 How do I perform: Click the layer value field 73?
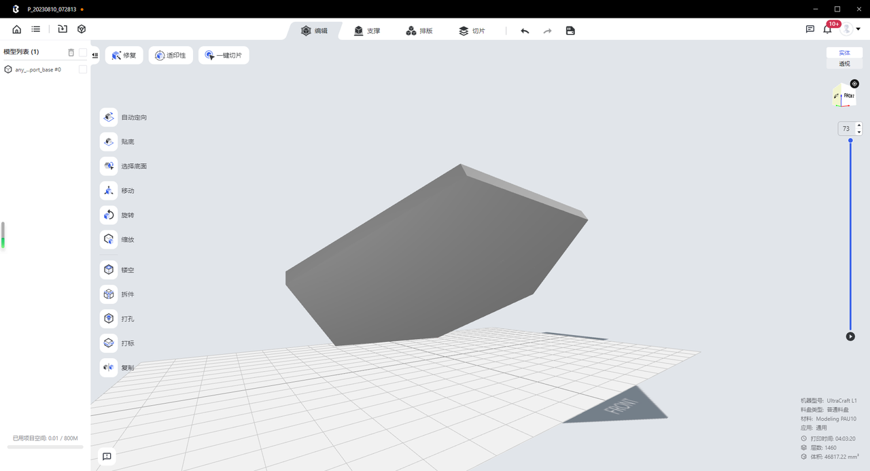pos(846,128)
